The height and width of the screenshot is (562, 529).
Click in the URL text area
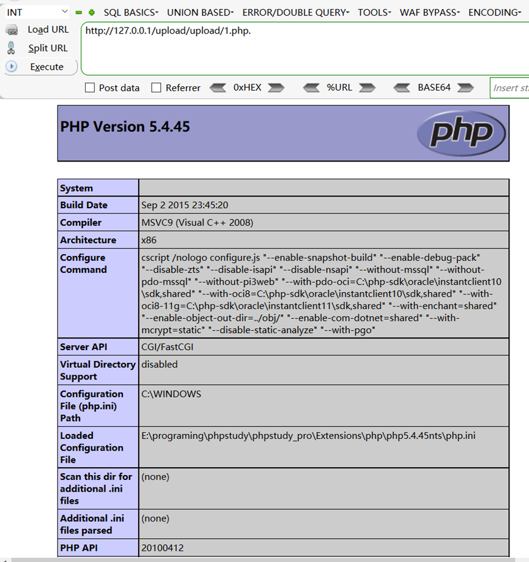click(x=305, y=48)
